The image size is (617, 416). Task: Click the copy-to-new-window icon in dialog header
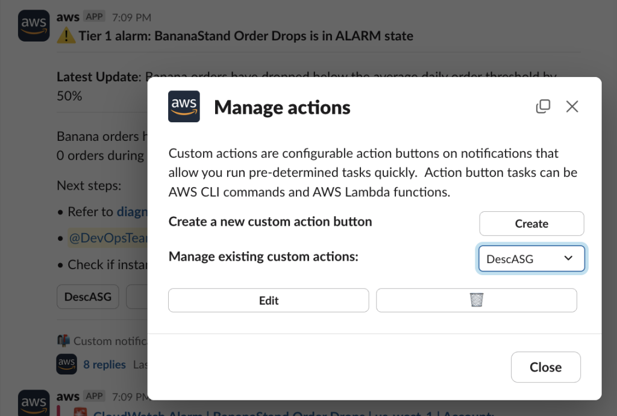(x=543, y=106)
